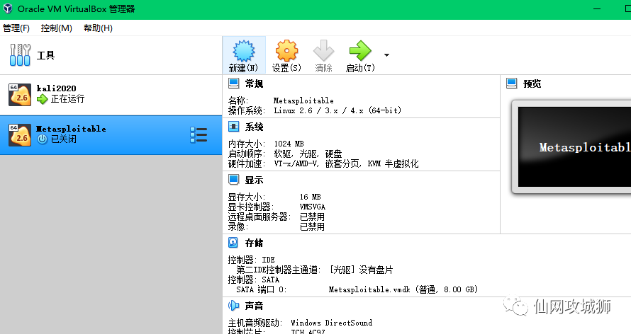This screenshot has width=631, height=334.
Task: Click the System (系统) section icon
Action: tap(233, 127)
